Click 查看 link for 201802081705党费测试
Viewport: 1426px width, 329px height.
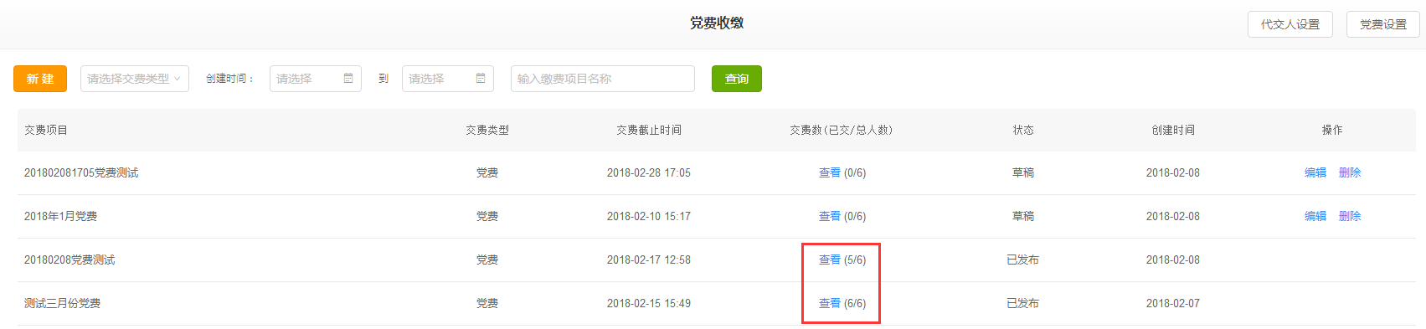pyautogui.click(x=830, y=172)
